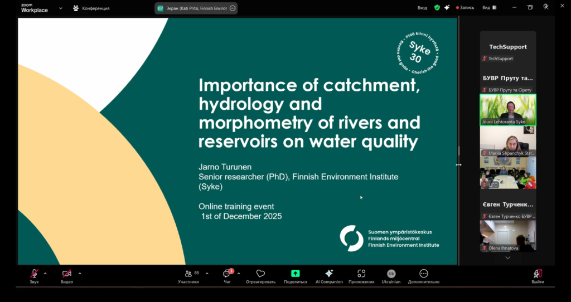Click the Вход sign-in link
Screen dimensions: 571x302
click(x=422, y=8)
